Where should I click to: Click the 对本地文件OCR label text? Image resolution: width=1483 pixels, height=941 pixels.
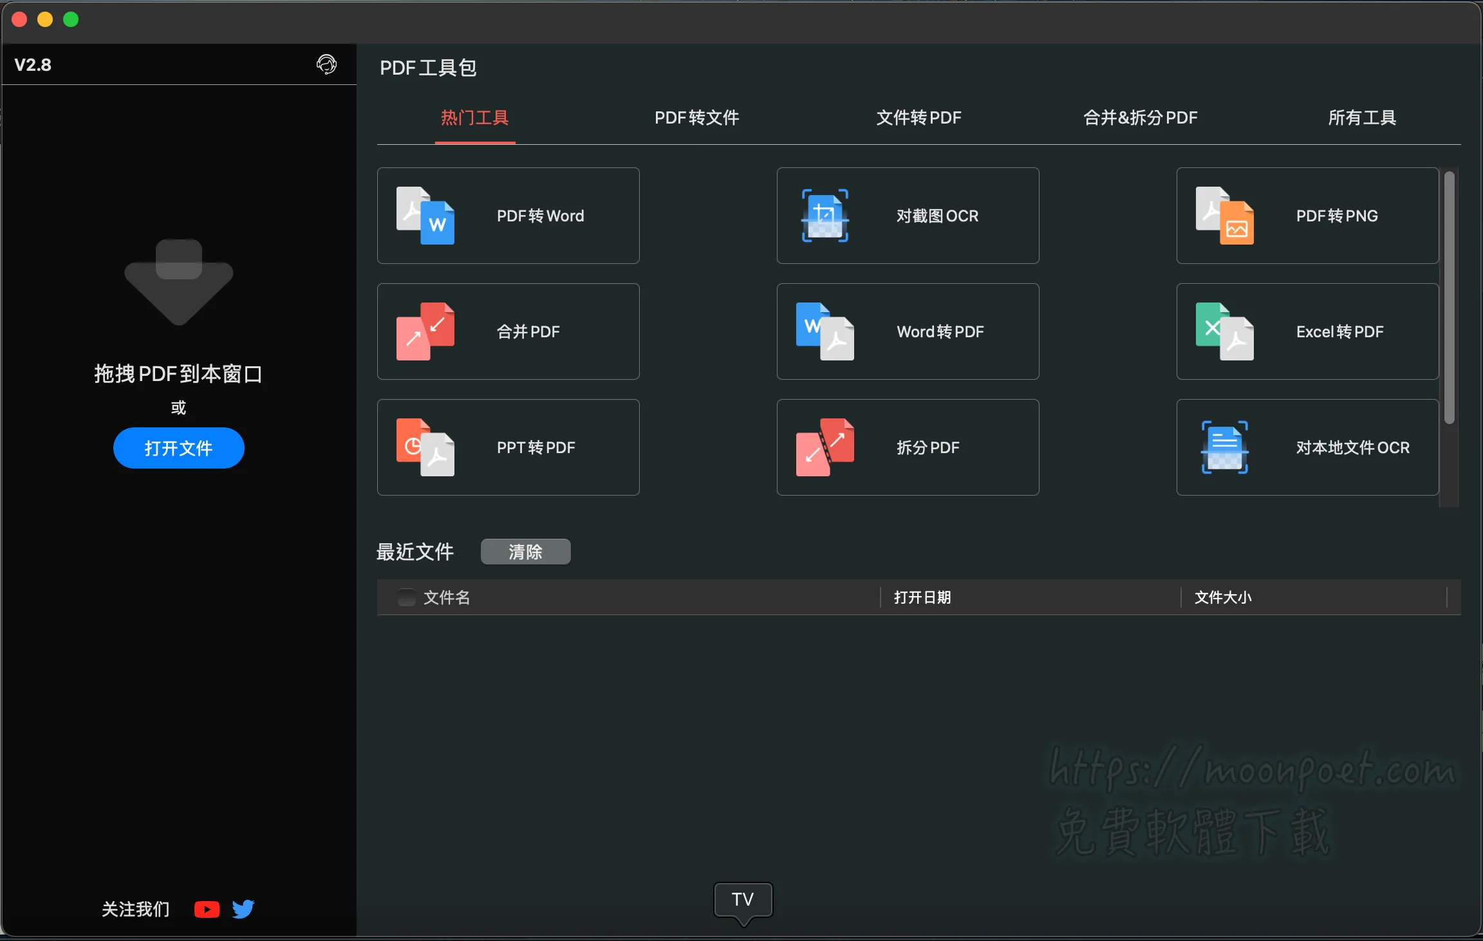tap(1353, 447)
